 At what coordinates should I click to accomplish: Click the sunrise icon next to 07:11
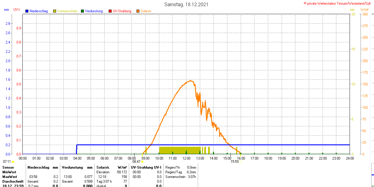tap(13, 162)
